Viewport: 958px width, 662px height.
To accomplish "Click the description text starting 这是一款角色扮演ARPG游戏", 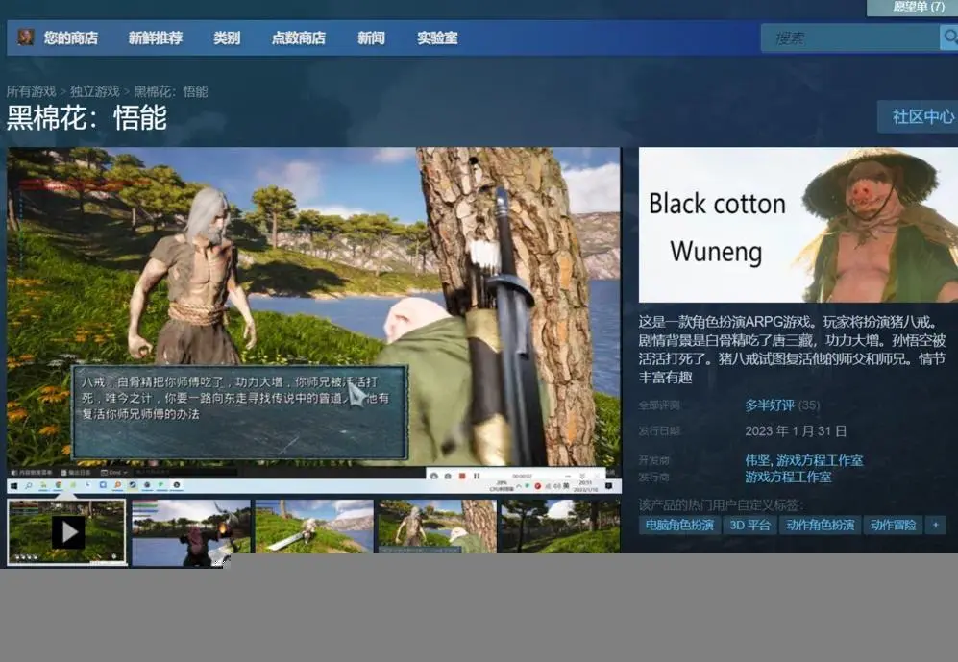I will point(793,350).
